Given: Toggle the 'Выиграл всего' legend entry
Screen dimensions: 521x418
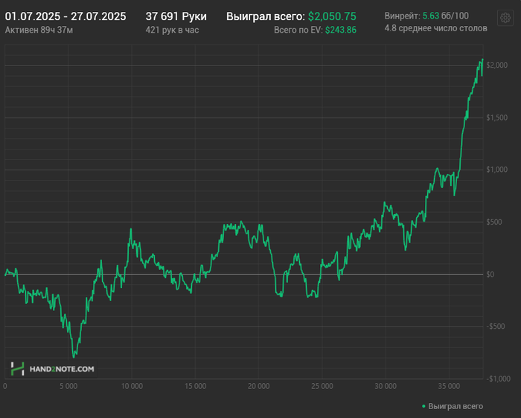Looking at the screenshot, I should point(453,406).
